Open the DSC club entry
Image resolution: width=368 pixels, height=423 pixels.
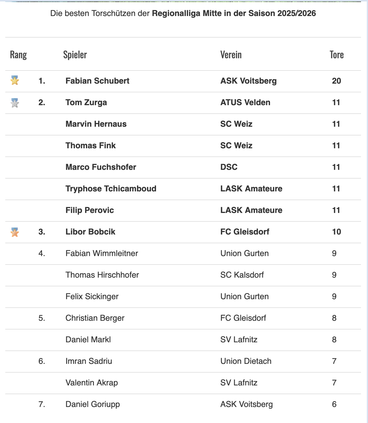[x=229, y=167]
